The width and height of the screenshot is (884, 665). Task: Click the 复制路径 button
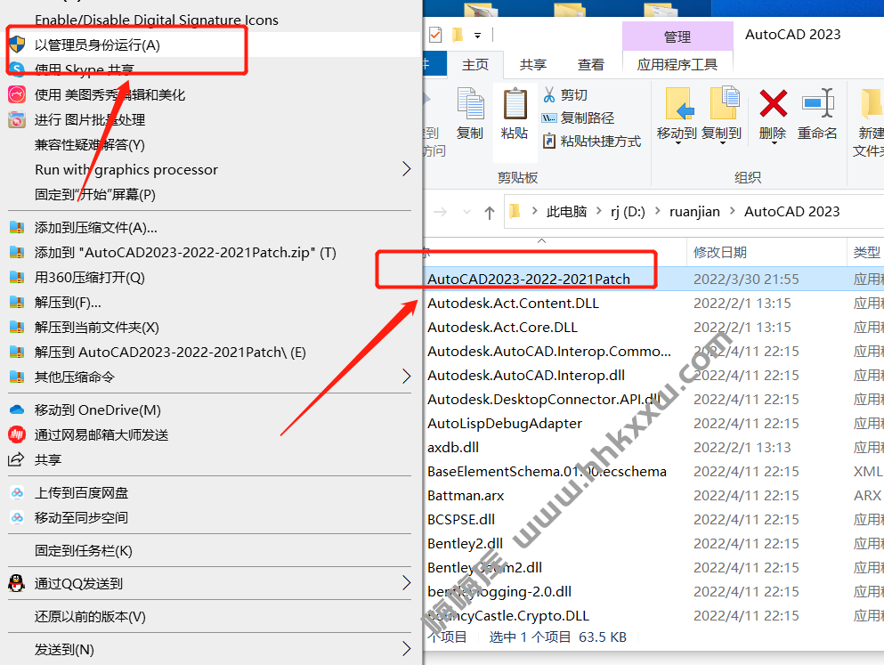click(x=578, y=118)
